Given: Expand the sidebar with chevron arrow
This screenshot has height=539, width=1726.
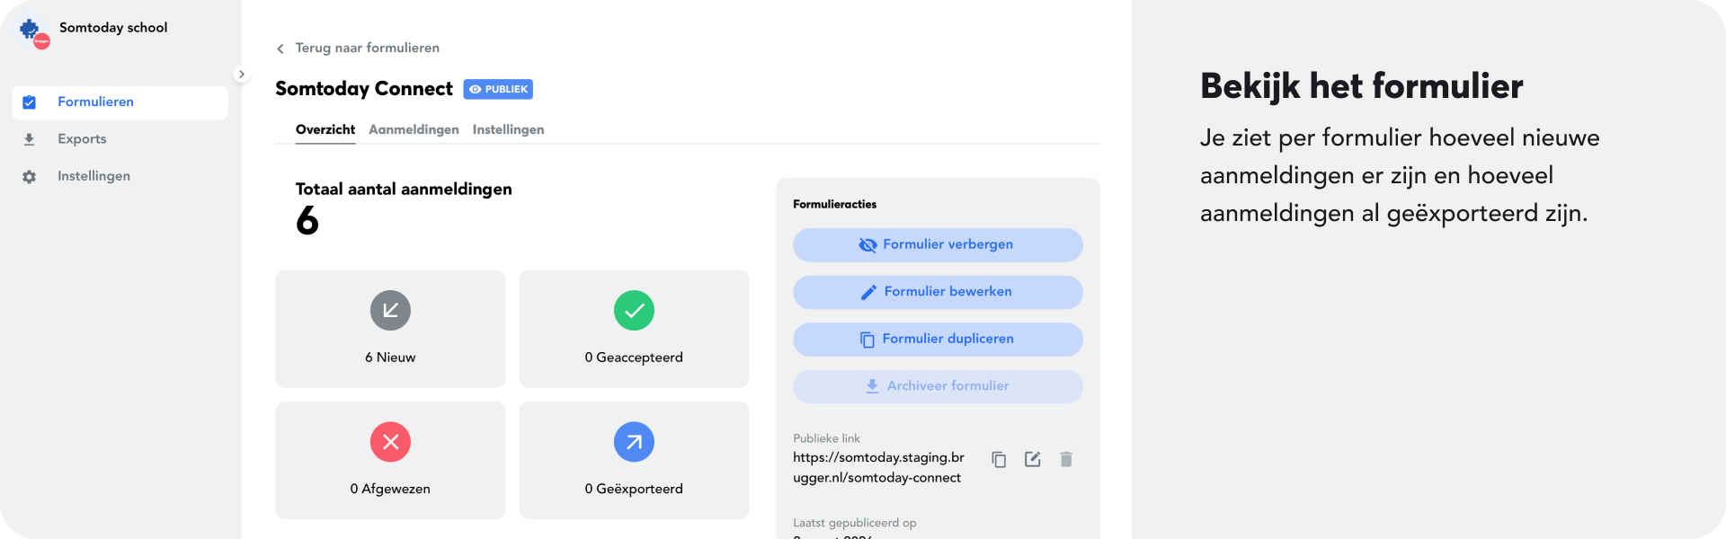Looking at the screenshot, I should [241, 75].
